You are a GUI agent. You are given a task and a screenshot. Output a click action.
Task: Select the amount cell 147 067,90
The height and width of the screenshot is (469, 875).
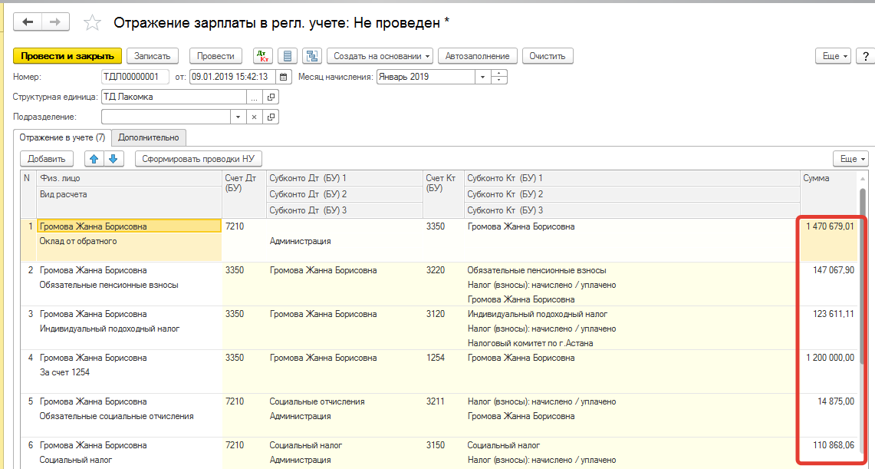coord(833,270)
